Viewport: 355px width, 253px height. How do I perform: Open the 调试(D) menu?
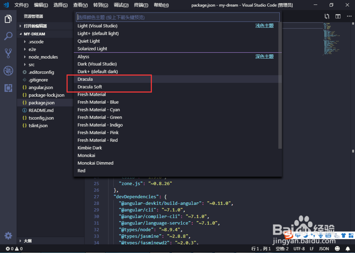[121, 5]
